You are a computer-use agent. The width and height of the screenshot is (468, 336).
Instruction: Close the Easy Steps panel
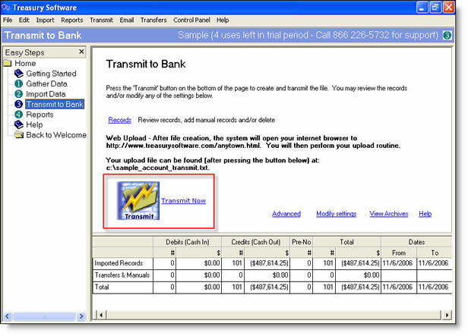(81, 52)
